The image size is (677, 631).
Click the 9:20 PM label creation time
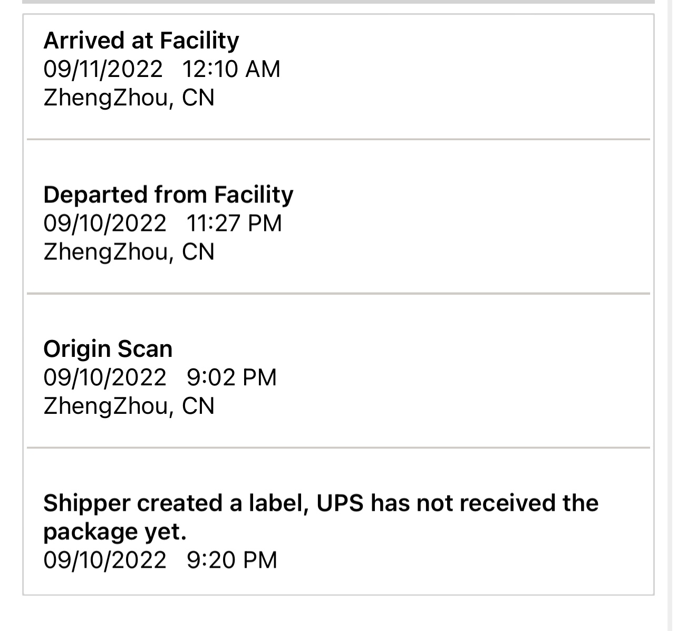(x=232, y=560)
